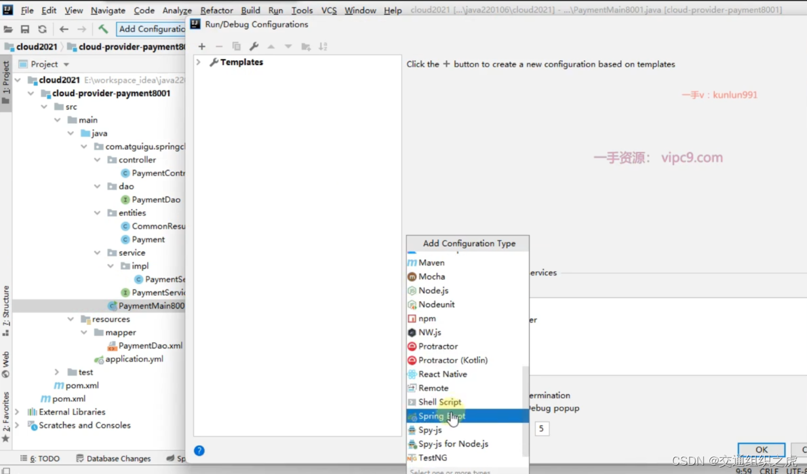
Task: Open the 6: TODO tool window
Action: 40,458
